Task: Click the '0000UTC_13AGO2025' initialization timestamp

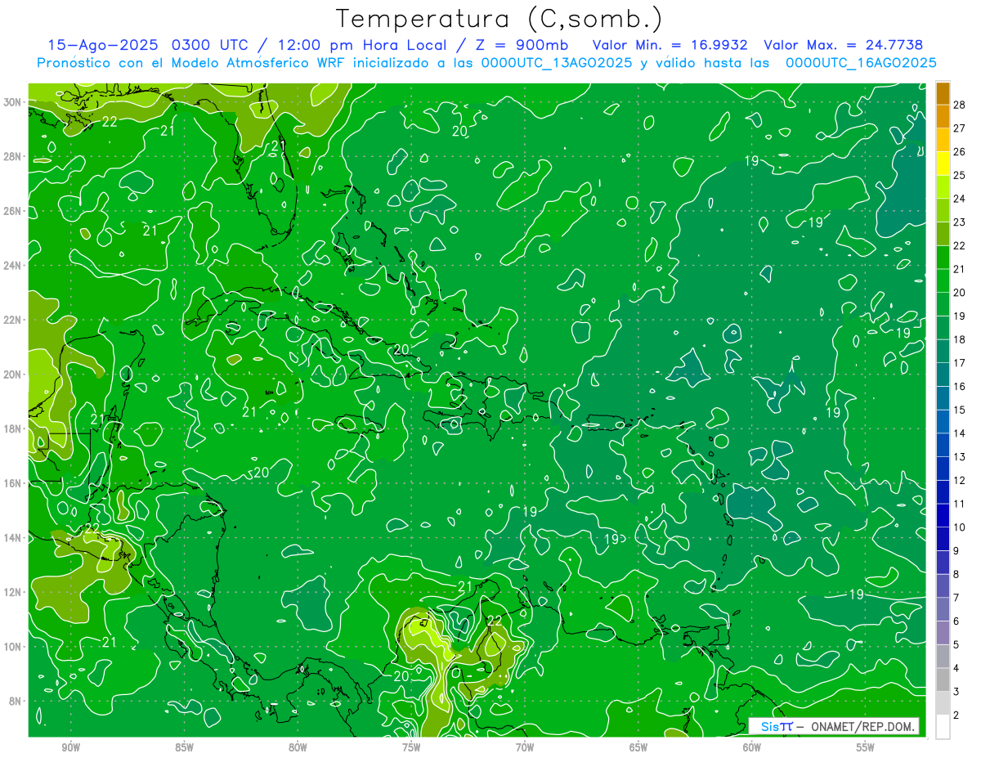Action: coord(556,63)
